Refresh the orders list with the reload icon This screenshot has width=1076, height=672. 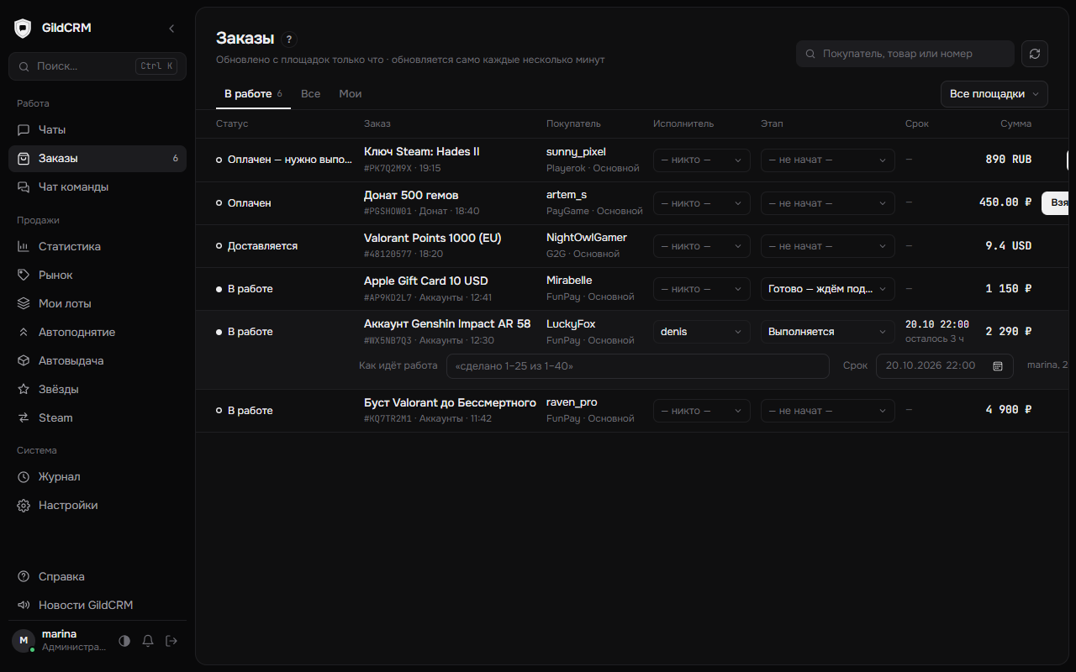[1035, 54]
